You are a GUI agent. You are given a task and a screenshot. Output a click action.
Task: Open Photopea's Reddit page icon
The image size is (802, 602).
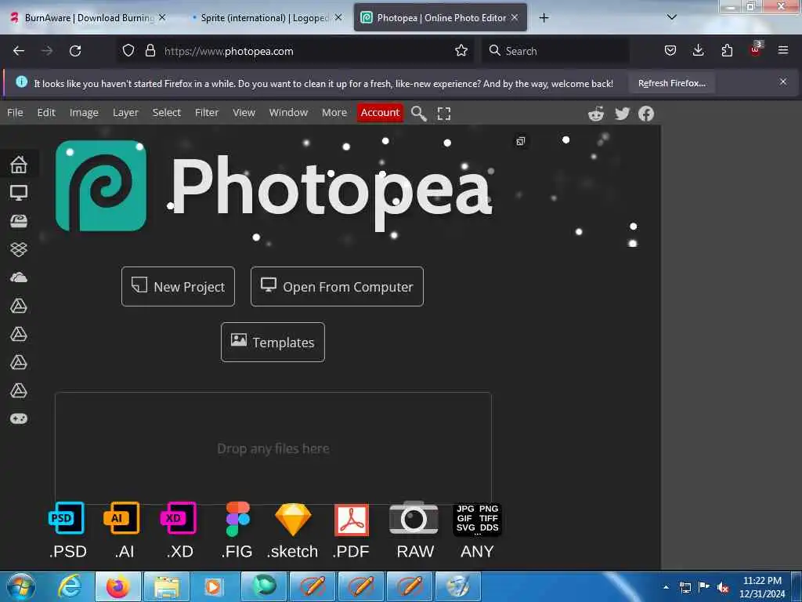point(596,114)
